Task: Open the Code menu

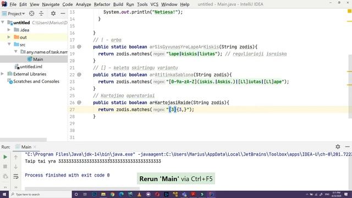Action: pyautogui.click(x=67, y=4)
